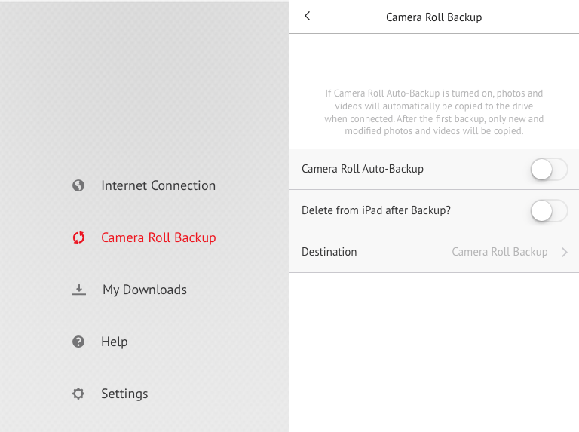Open the Destination row label

click(x=329, y=252)
